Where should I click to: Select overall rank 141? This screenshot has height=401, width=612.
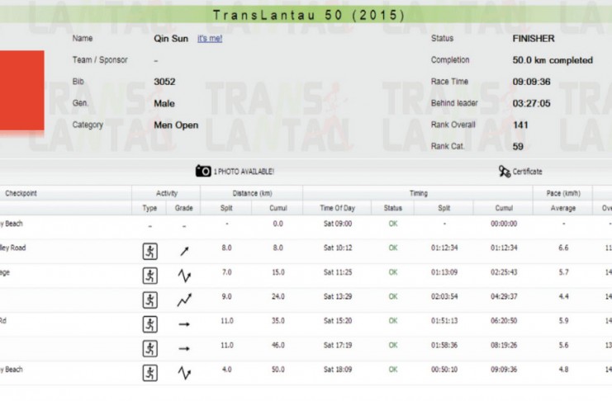[x=520, y=125]
